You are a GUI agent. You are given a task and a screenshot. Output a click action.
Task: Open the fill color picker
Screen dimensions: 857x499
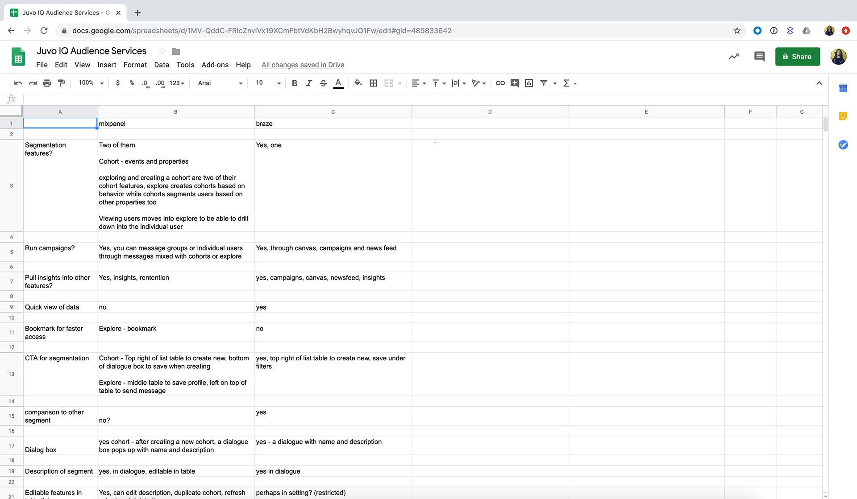358,83
